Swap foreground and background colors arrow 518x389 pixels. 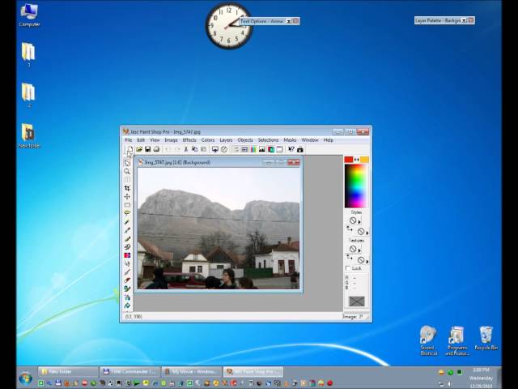(356, 160)
